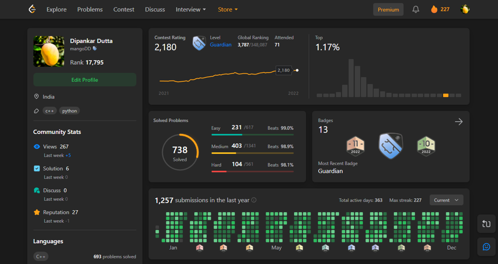The image size is (498, 264).
Task: Go to the Problems tab
Action: point(90,9)
